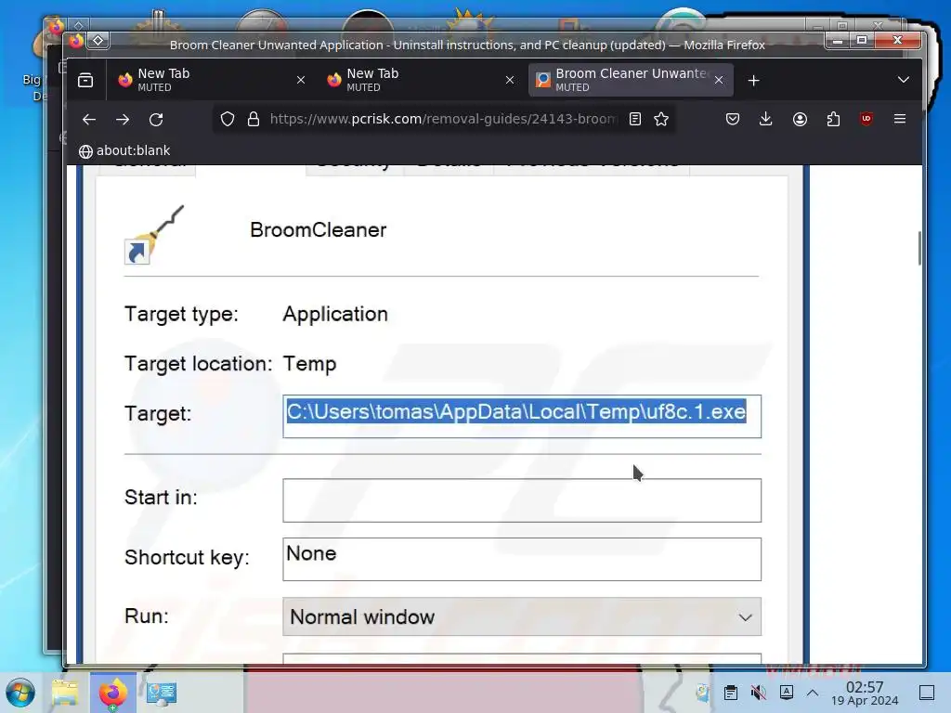951x713 pixels.
Task: Open the Firefox hamburger menu
Action: [x=900, y=119]
